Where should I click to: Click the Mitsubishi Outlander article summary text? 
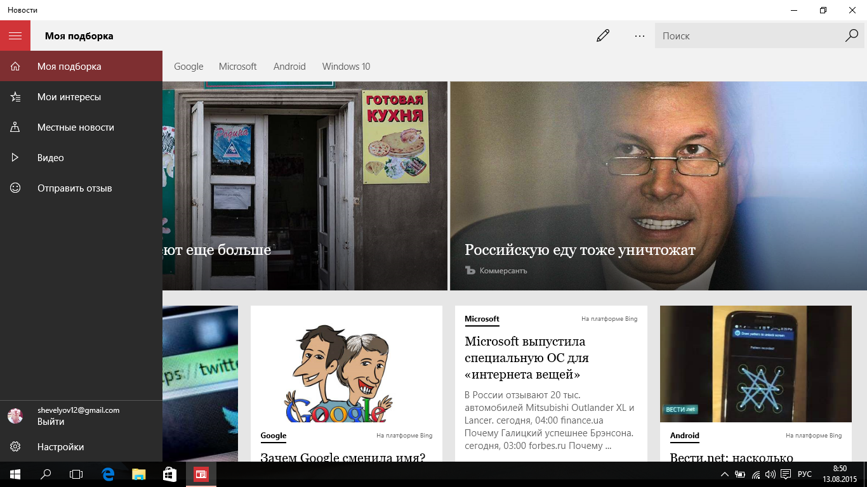(x=550, y=420)
